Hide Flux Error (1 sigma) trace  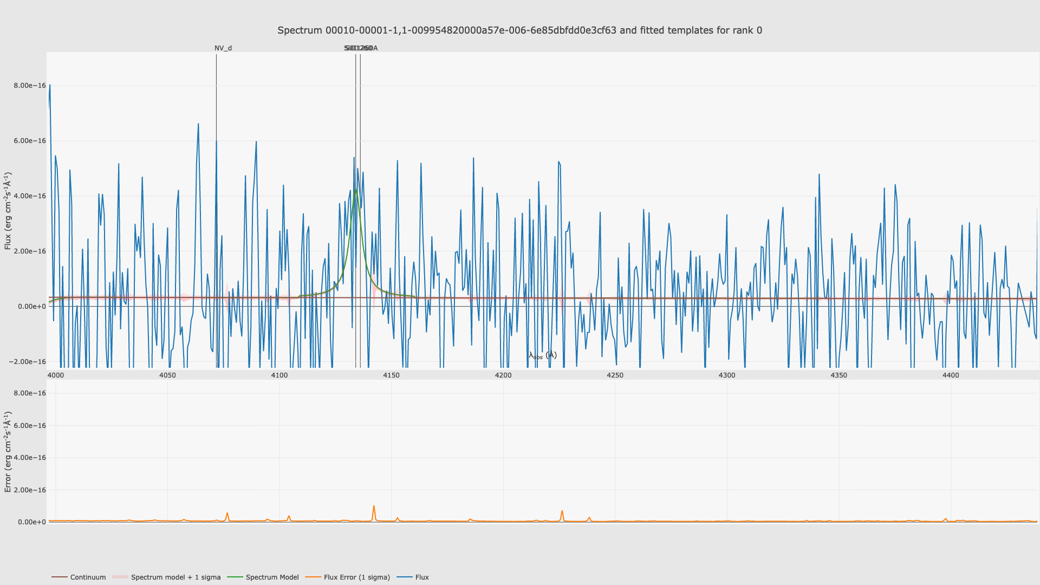[x=356, y=577]
